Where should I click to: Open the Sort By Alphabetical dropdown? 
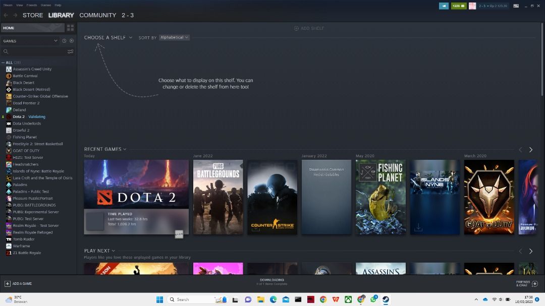click(x=174, y=37)
